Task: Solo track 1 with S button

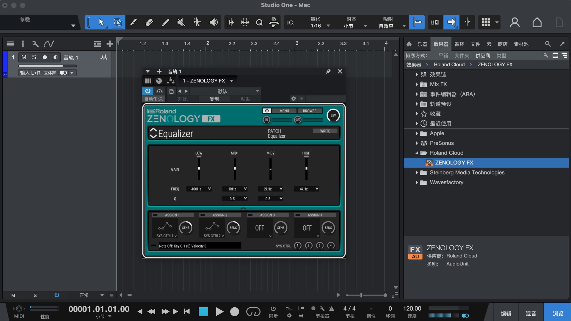Action: pyautogui.click(x=34, y=57)
